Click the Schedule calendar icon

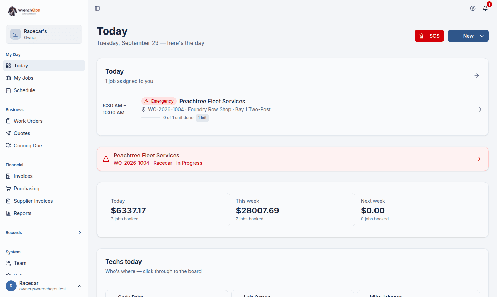8,90
